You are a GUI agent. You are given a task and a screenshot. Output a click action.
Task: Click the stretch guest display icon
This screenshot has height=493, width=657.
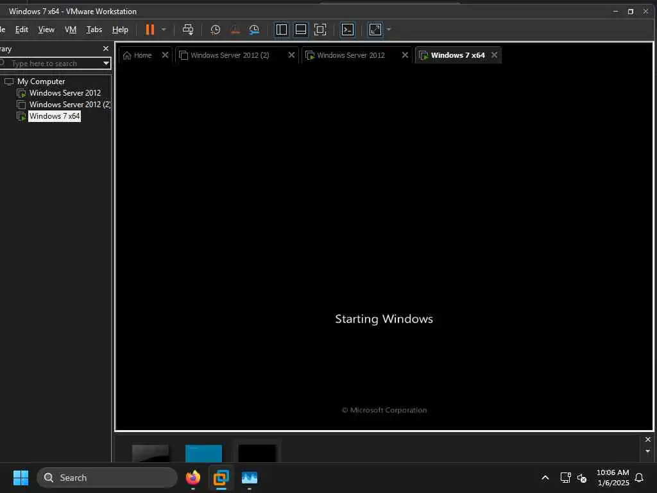[375, 30]
